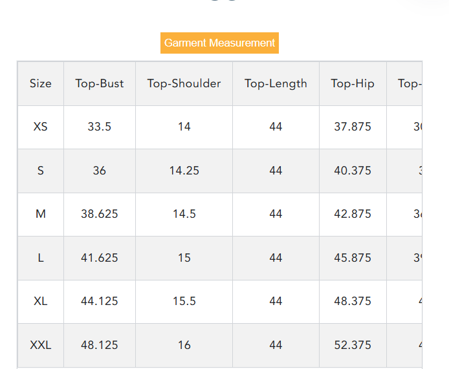Click the 48.125 bust value

pos(100,345)
